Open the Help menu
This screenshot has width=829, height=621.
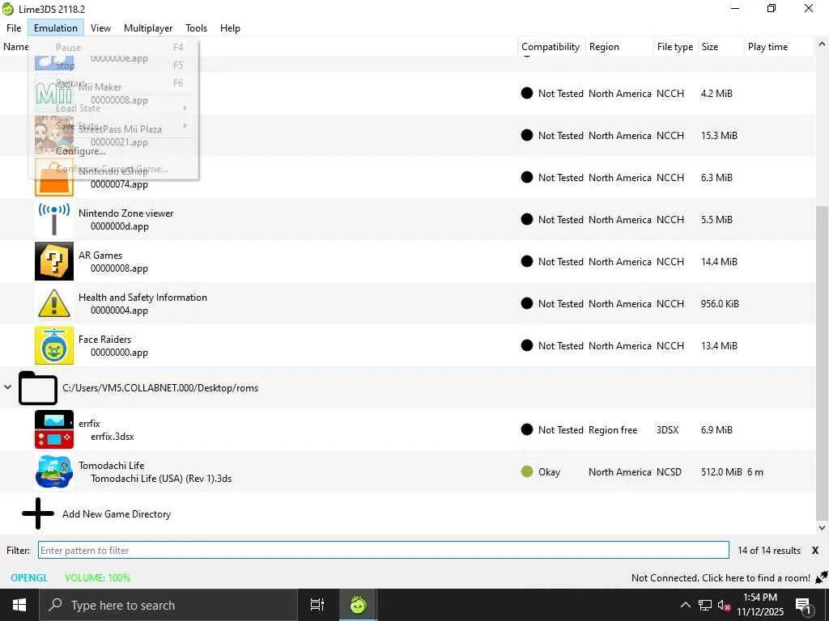[x=230, y=28]
